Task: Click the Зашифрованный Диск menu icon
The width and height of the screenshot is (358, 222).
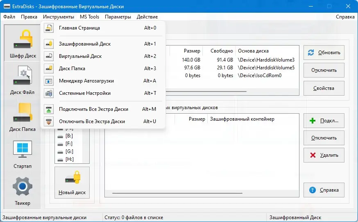Action: pos(49,44)
